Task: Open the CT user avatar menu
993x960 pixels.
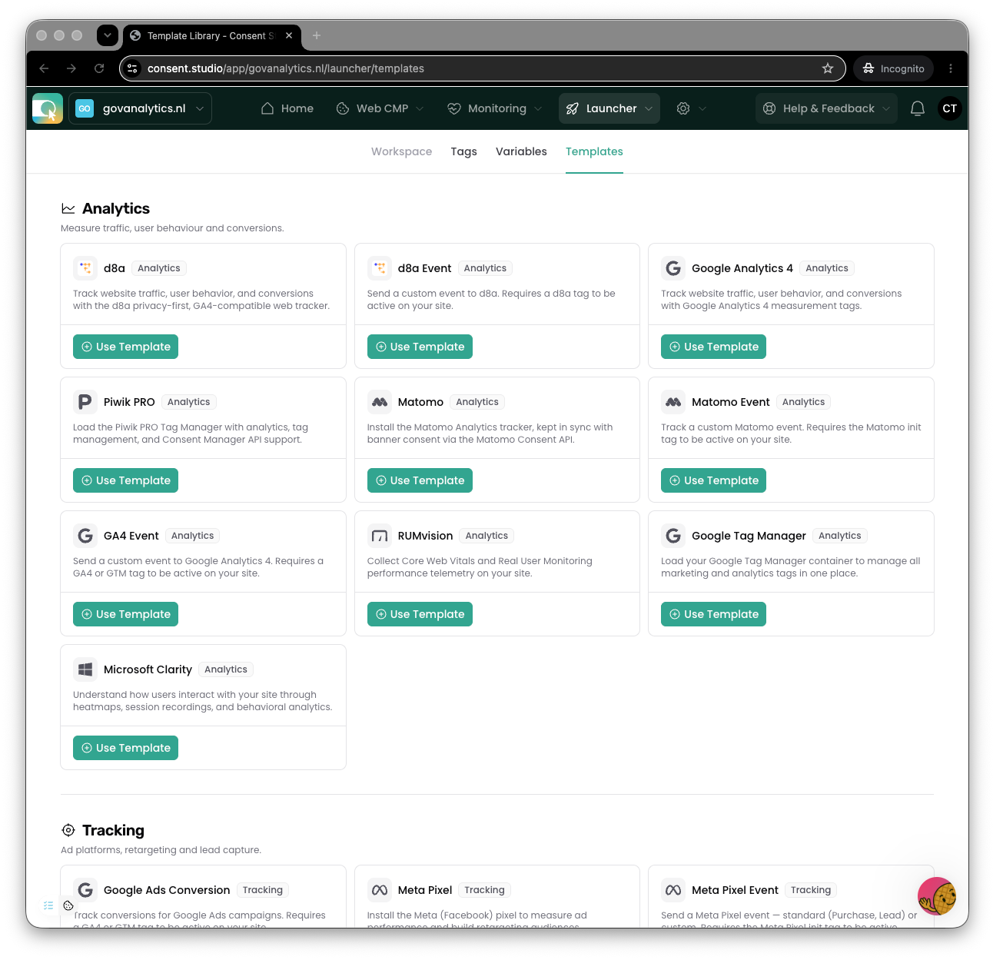Action: (x=950, y=108)
